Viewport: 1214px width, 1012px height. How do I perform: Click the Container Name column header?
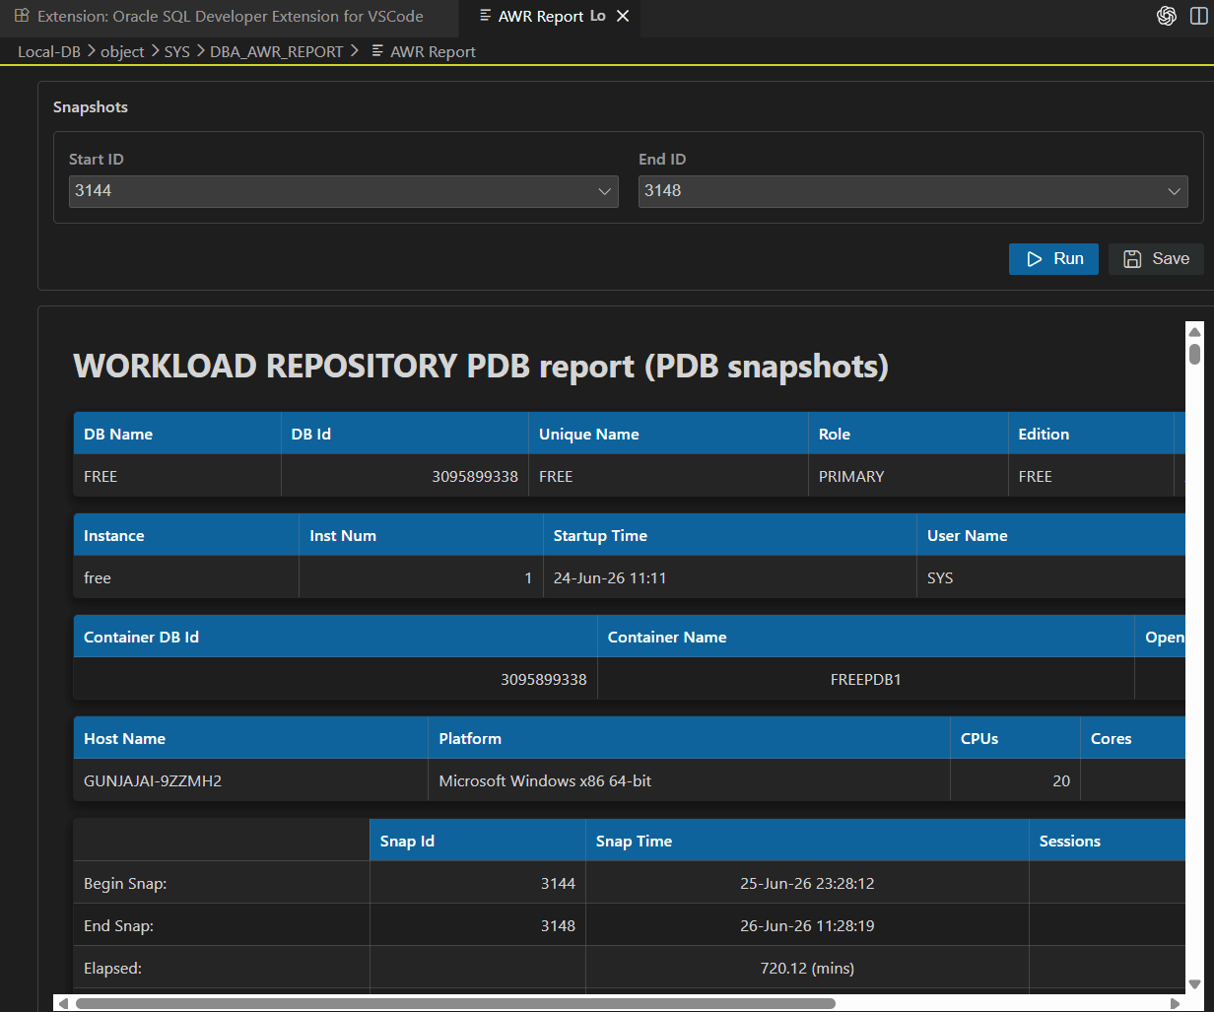point(866,637)
